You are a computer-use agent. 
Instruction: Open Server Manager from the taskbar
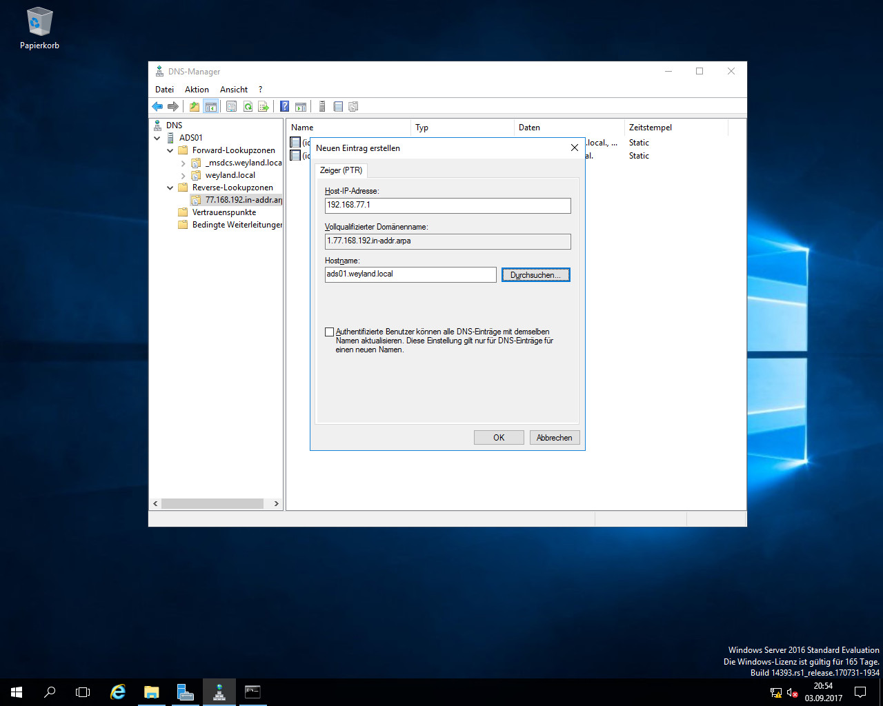(x=185, y=692)
